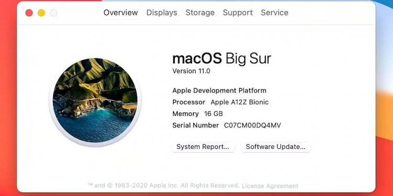Viewport: 393px width, 196px height.
Task: Switch to the Overview tab
Action: pos(121,13)
